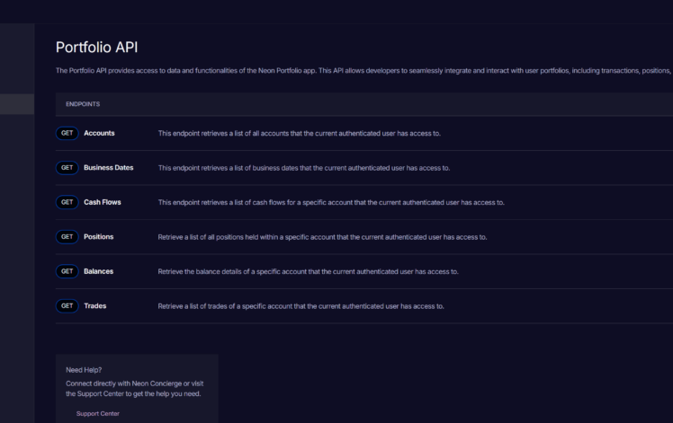Open the Accounts endpoint

[x=99, y=133]
